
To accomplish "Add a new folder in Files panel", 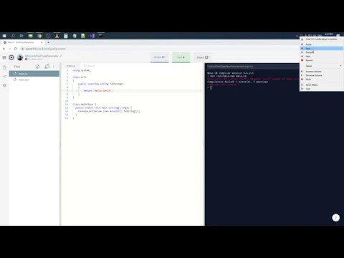I will pyautogui.click(x=47, y=67).
